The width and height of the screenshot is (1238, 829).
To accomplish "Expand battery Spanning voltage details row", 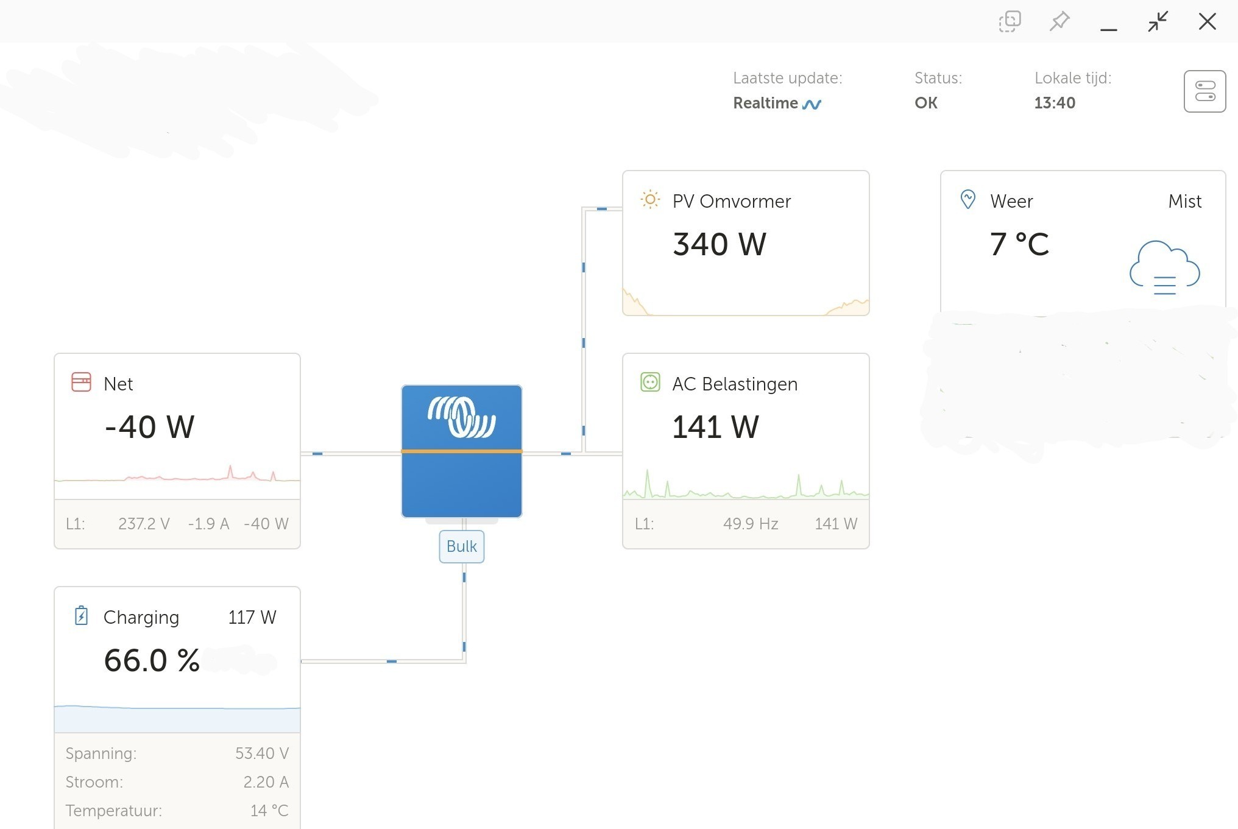I will click(177, 753).
